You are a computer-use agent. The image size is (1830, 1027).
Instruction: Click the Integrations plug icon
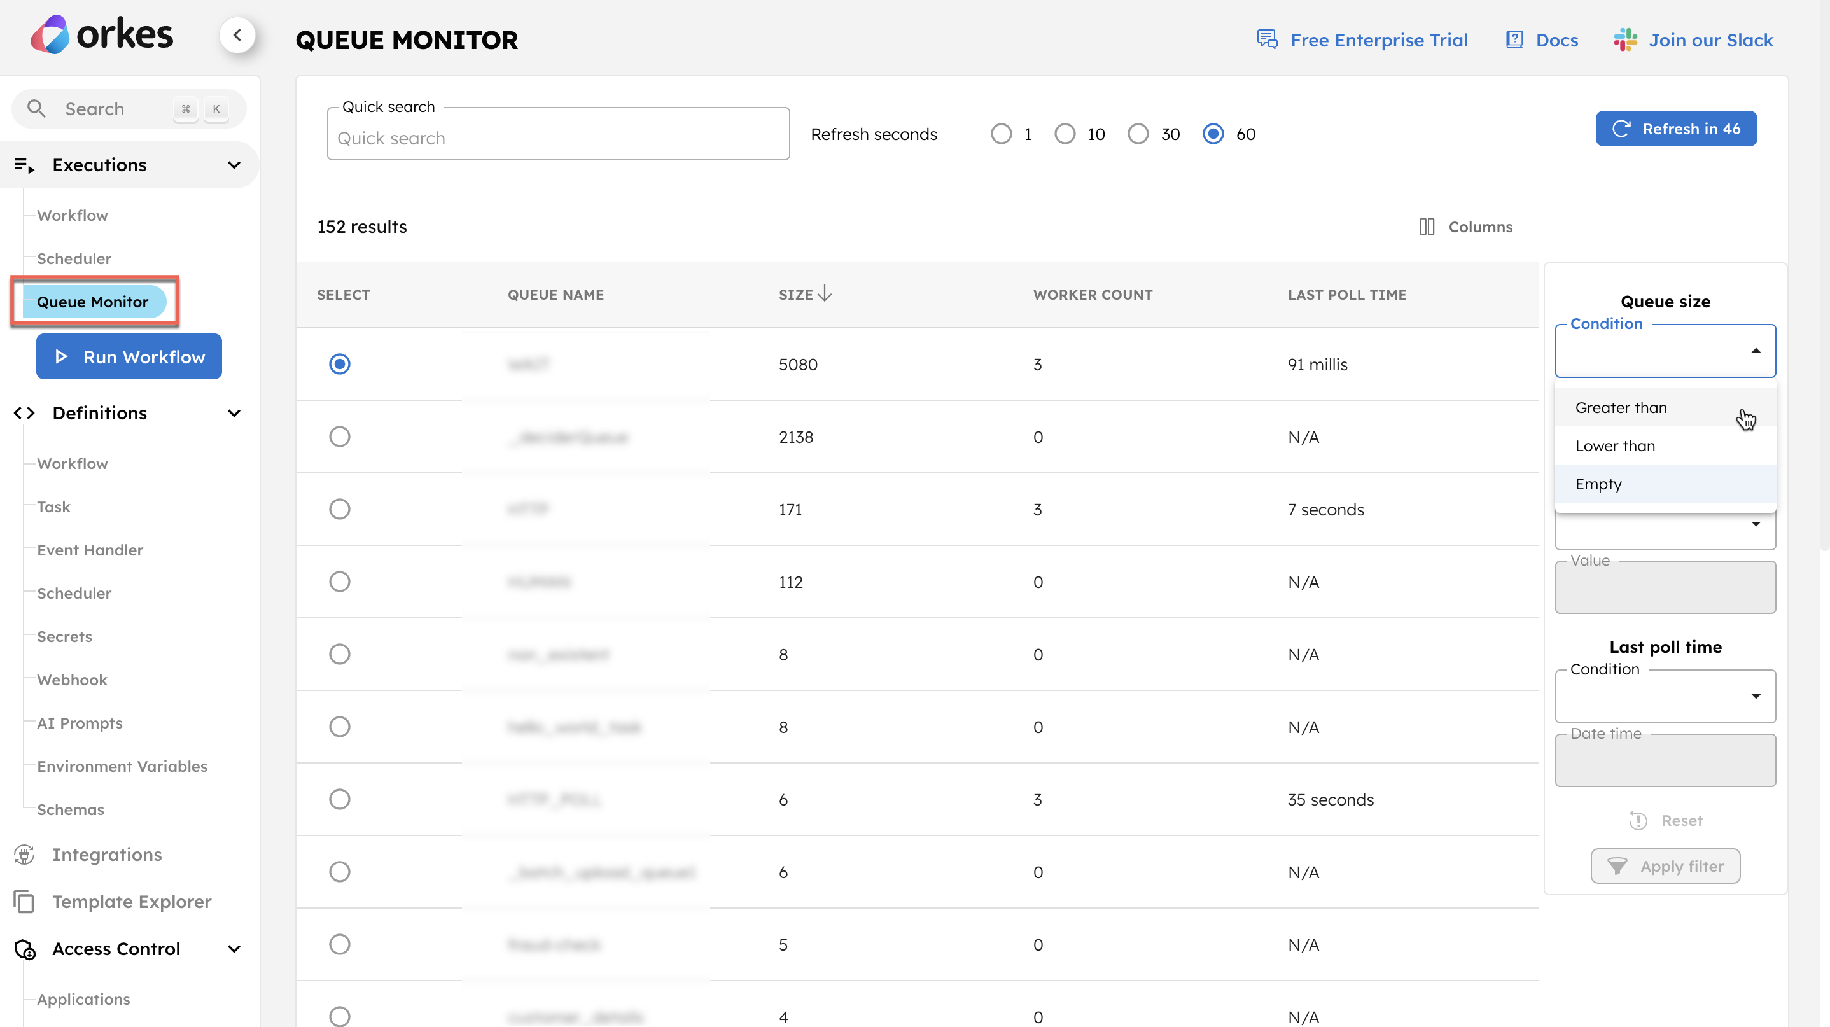pyautogui.click(x=24, y=854)
